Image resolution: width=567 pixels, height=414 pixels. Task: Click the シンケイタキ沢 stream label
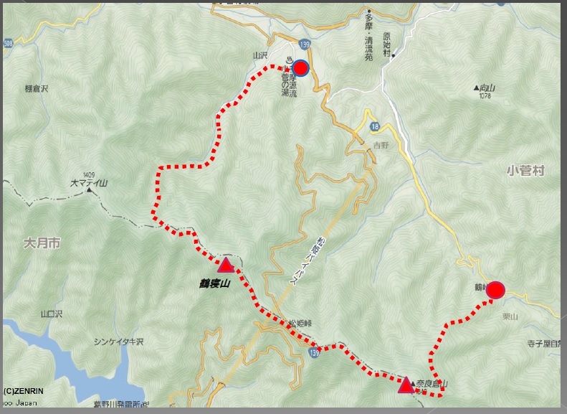click(x=118, y=342)
